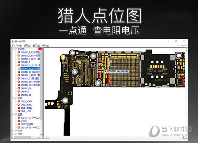Open the 文件(F) menu
198x143 pixels.
pos(18,46)
